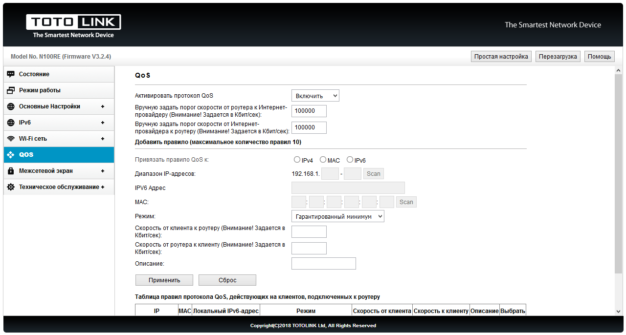This screenshot has width=626, height=335.
Task: Click the Скорость от клиента к роутеру field
Action: pos(309,231)
